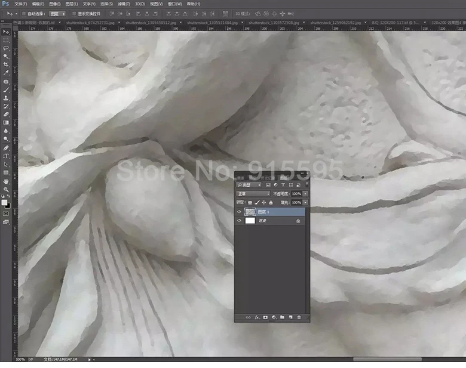The image size is (466, 368).
Task: Open the 填充 fill slider arrow
Action: click(305, 202)
